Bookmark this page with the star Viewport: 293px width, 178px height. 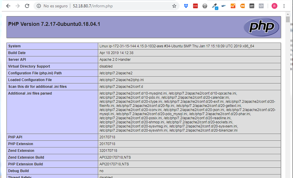tap(174, 6)
